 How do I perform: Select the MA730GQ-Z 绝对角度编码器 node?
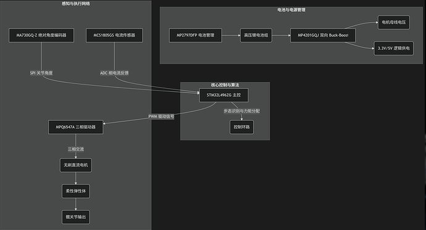click(x=41, y=35)
